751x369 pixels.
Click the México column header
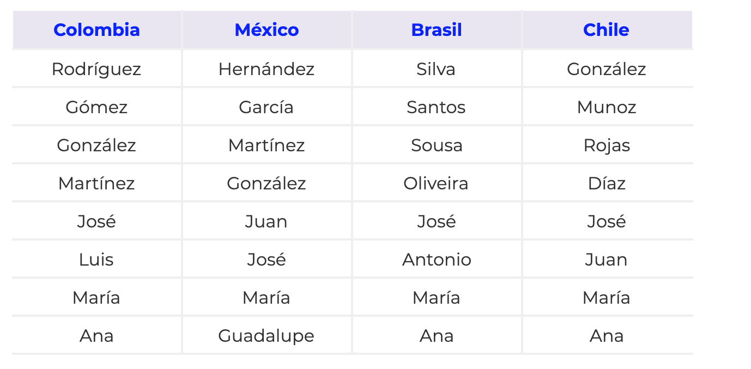tap(267, 30)
